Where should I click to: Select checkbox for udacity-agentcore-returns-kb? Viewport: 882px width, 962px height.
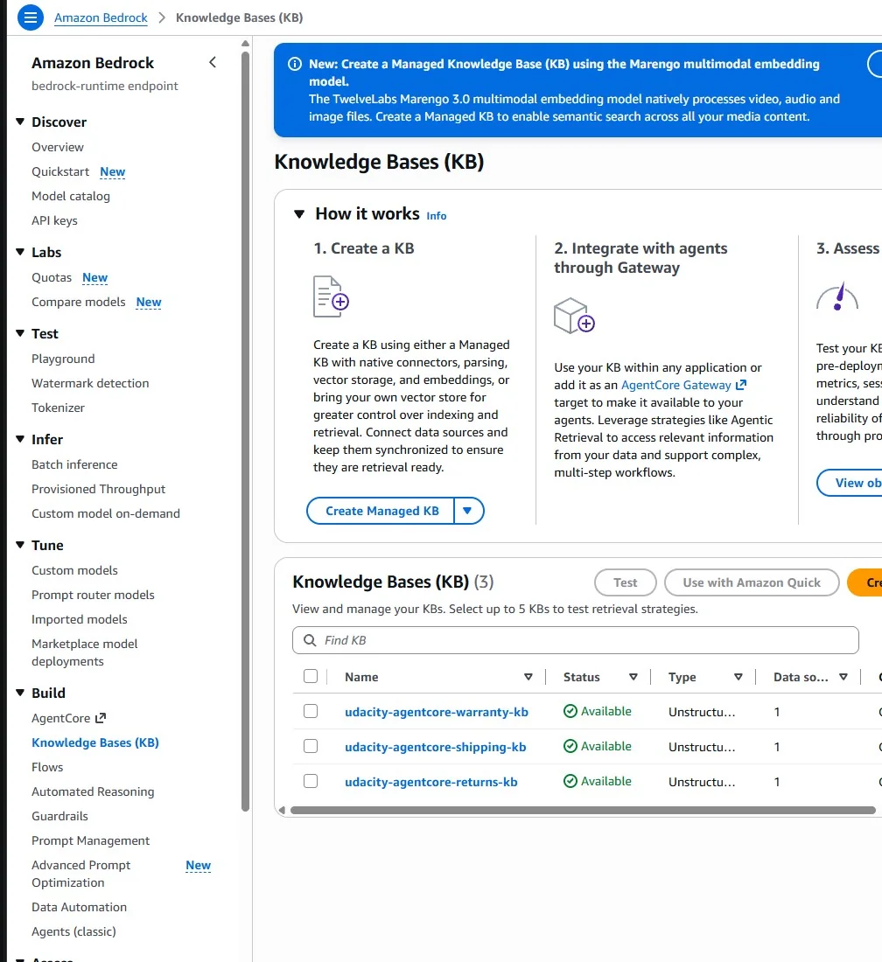coord(311,781)
